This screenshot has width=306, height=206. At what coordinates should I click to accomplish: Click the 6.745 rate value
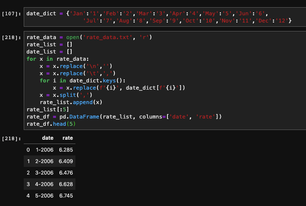point(66,195)
